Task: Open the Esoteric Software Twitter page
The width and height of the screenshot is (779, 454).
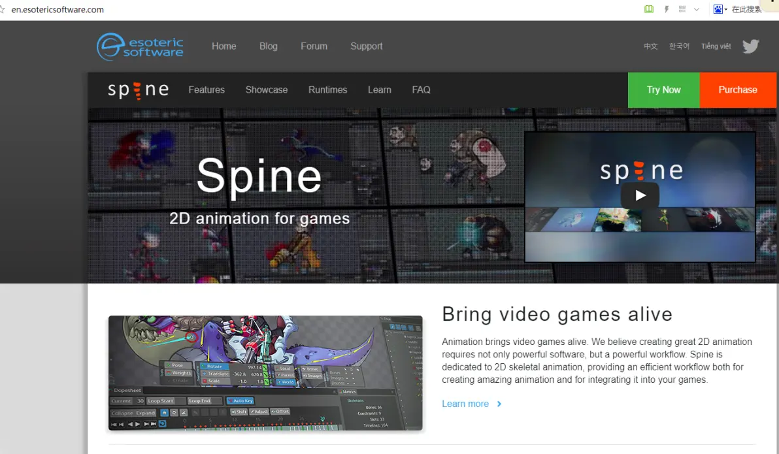Action: coord(750,46)
